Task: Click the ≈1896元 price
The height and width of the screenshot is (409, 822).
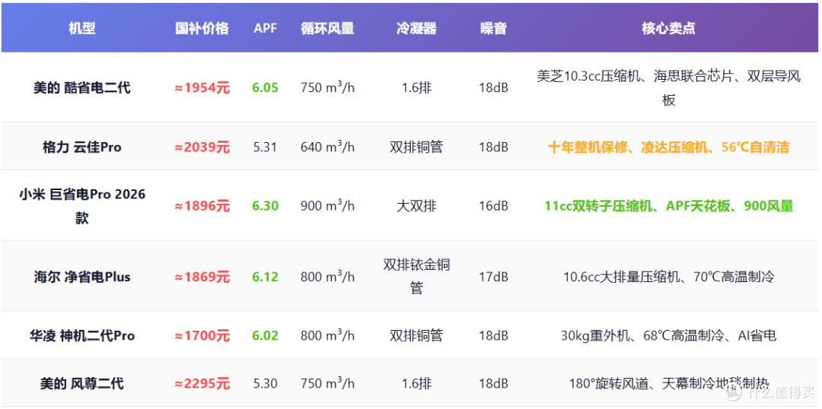Action: tap(202, 206)
